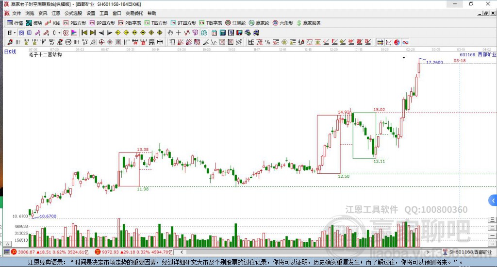The width and height of the screenshot is (497, 267).
Task: Click the percent % tool icon
Action: pos(268,42)
